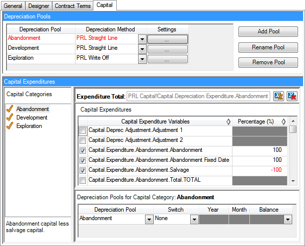Click the -100 percentage for Salvage
The width and height of the screenshot is (305, 246).
(x=259, y=170)
